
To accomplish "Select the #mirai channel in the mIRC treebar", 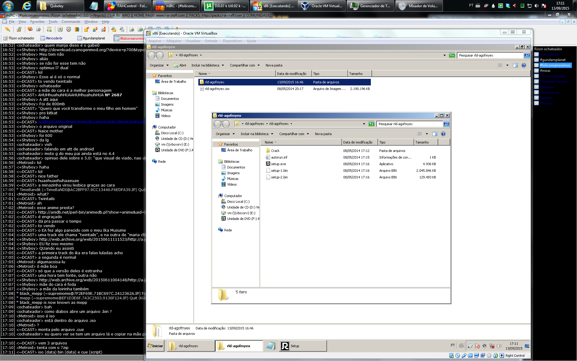I will coord(545,71).
